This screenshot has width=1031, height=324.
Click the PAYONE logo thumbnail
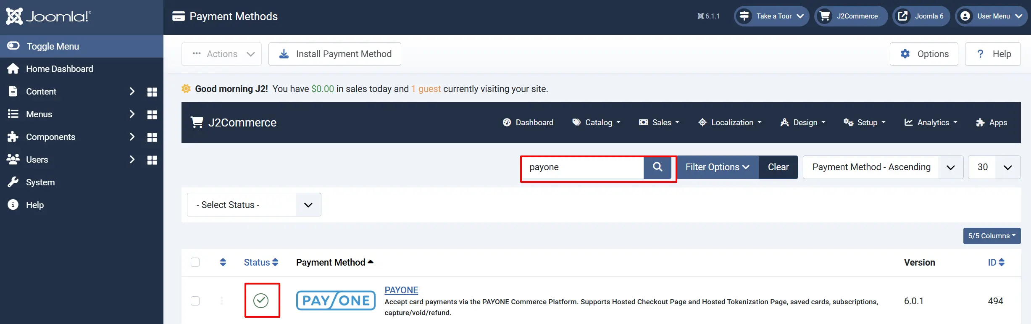coord(336,300)
